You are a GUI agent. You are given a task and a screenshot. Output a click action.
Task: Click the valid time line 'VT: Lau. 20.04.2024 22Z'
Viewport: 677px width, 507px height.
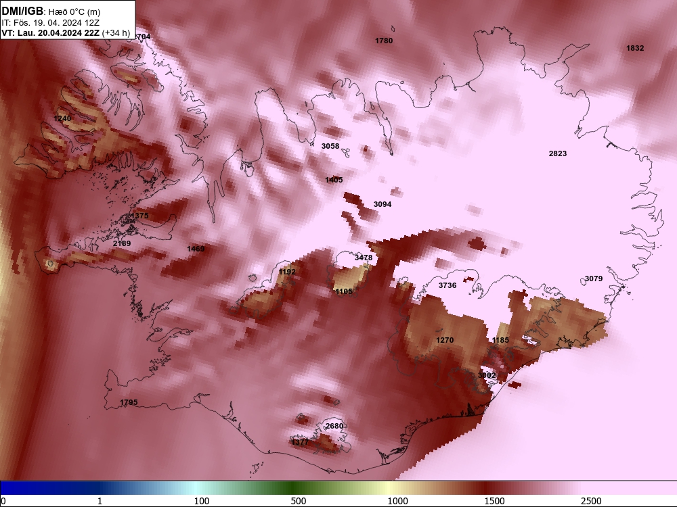(x=51, y=32)
